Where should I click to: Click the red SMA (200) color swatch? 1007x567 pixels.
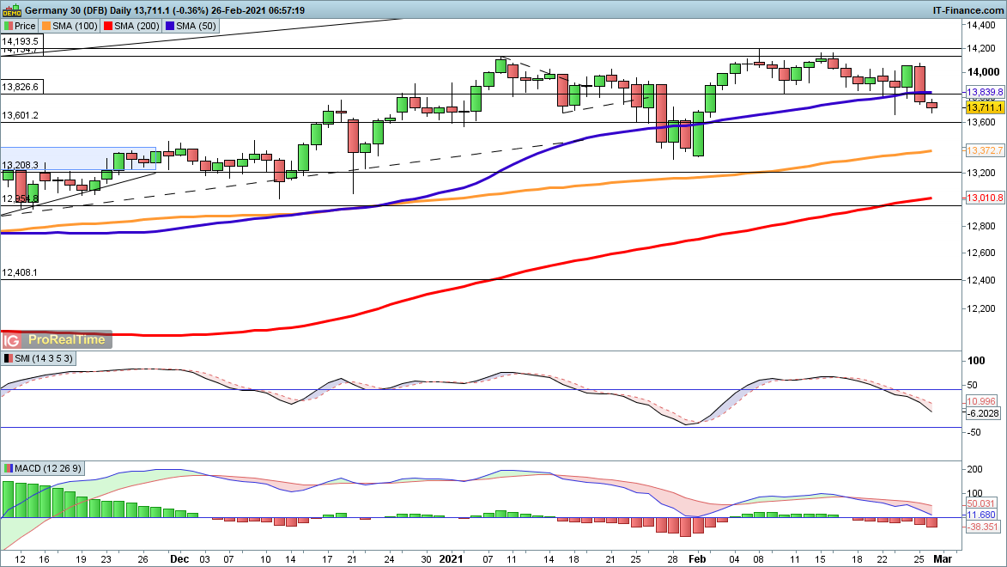(108, 26)
